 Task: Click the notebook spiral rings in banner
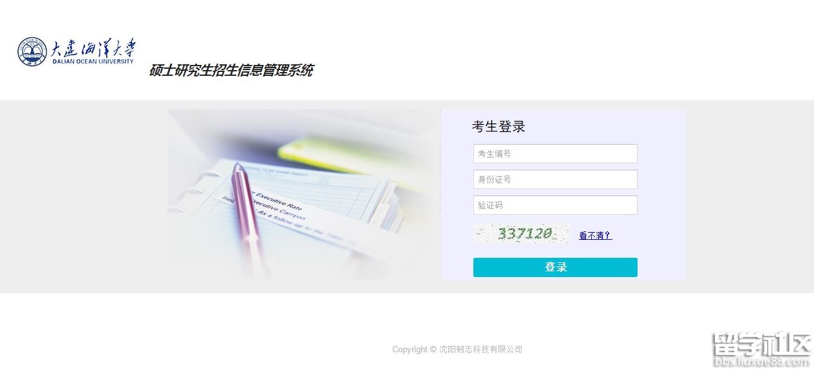(184, 201)
